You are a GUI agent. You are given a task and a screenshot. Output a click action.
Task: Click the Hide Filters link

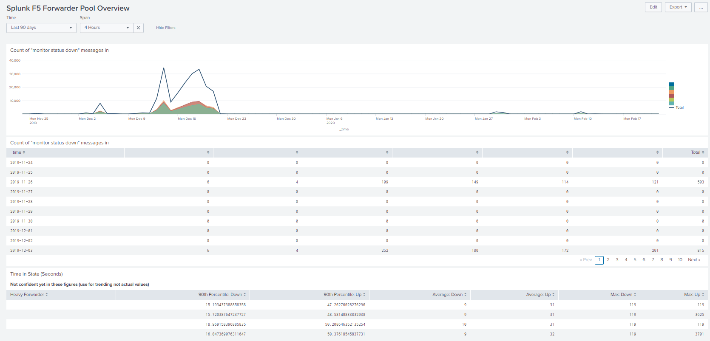point(165,28)
